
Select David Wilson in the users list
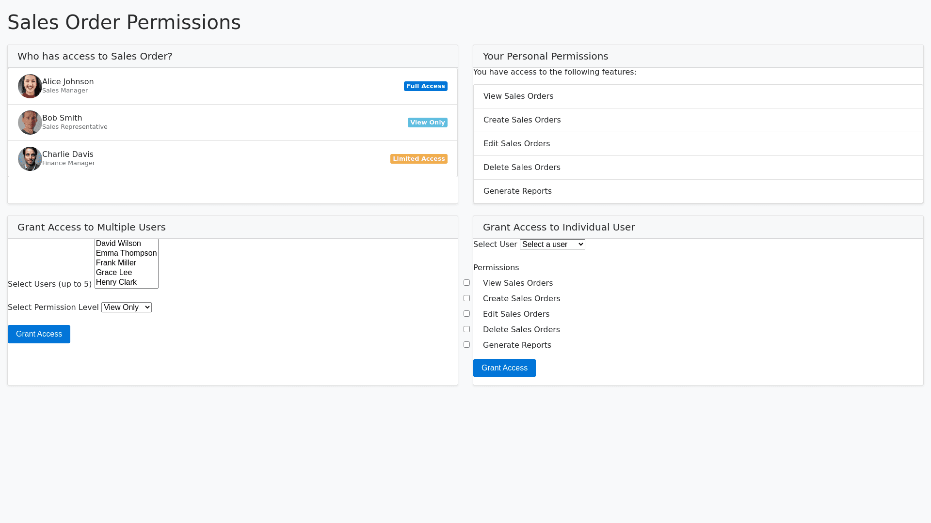(x=118, y=244)
